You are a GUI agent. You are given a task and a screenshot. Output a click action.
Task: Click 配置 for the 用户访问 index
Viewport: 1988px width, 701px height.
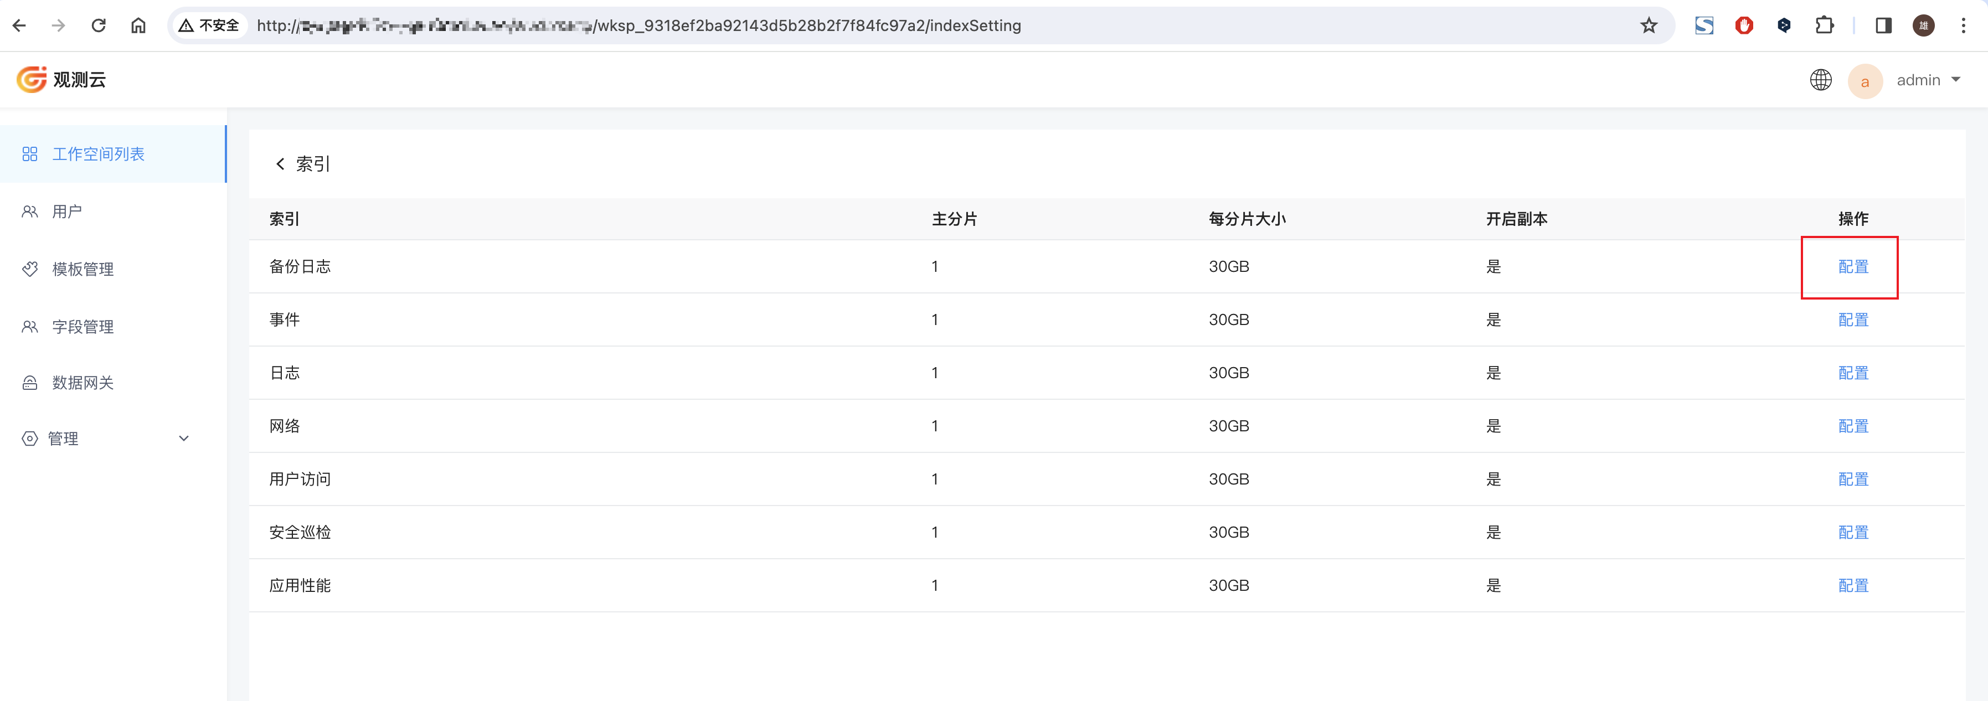pos(1853,480)
